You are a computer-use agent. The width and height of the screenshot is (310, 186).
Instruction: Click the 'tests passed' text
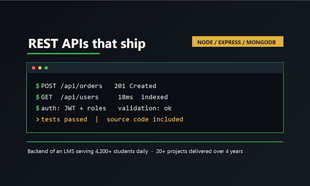tap(64, 119)
